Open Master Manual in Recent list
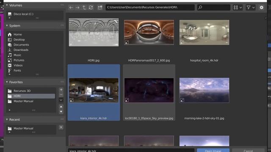271x152 pixels. pos(31,128)
